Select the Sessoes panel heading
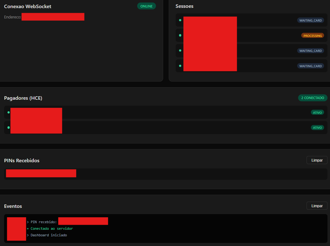This screenshot has height=246, width=330. click(x=184, y=6)
